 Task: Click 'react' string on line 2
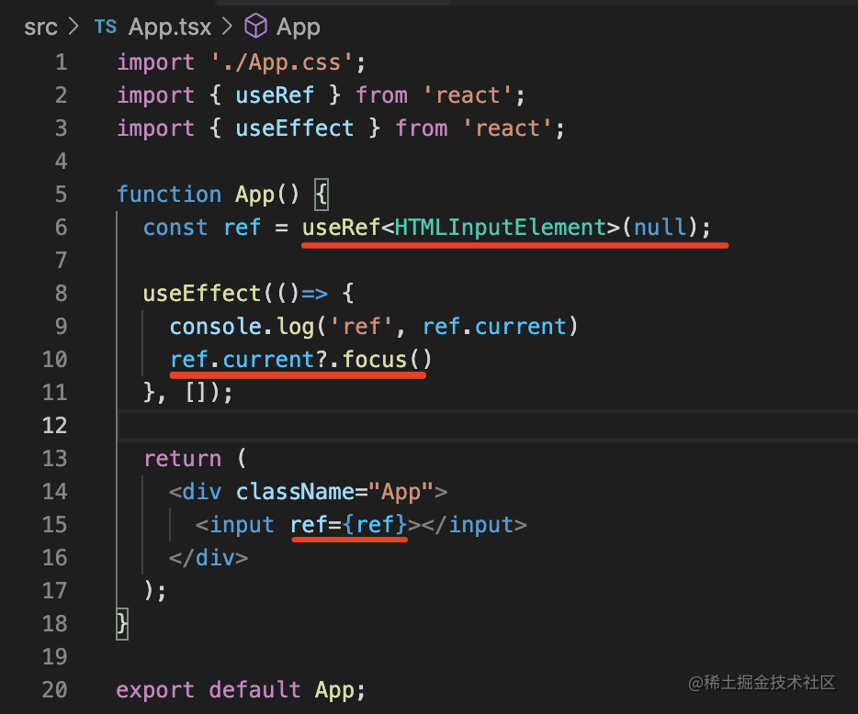point(468,95)
